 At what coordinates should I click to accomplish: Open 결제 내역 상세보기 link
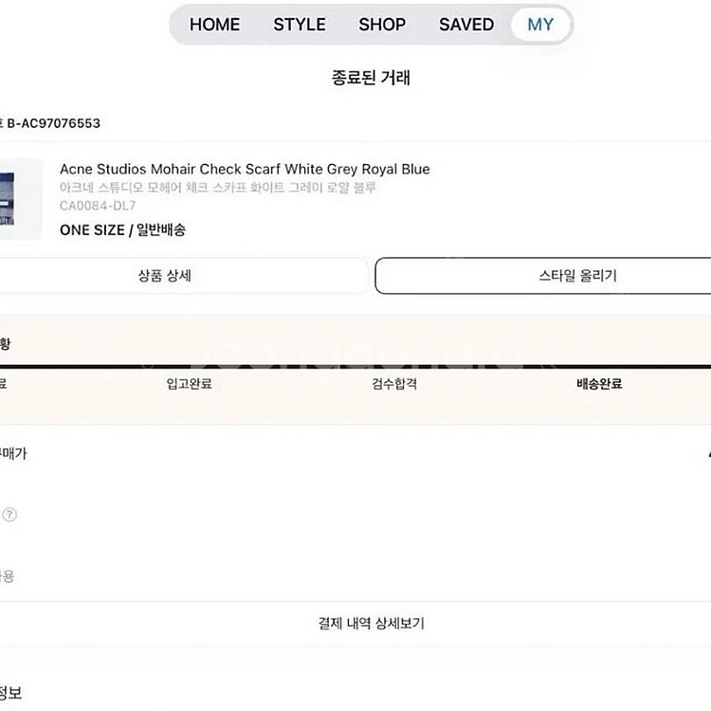pyautogui.click(x=371, y=624)
